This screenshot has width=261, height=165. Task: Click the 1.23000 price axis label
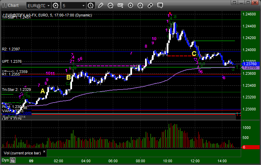coord(249,109)
